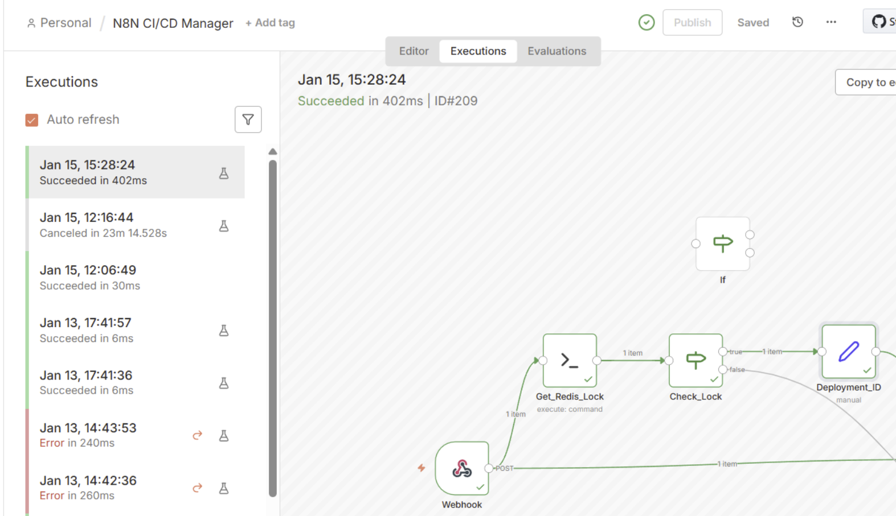Switch to the Executions tab
This screenshot has width=896, height=516.
[x=478, y=51]
